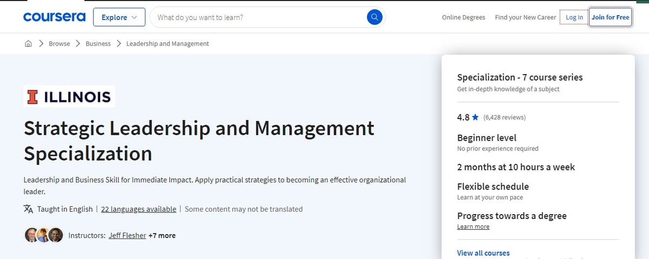Click 'Specialization - 7 course series' heading

point(520,77)
